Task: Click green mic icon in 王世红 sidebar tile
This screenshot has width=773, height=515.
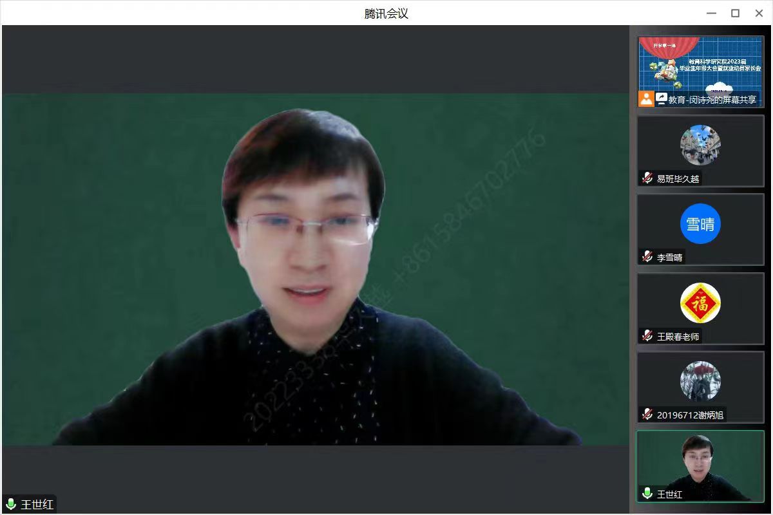Action: pos(647,494)
